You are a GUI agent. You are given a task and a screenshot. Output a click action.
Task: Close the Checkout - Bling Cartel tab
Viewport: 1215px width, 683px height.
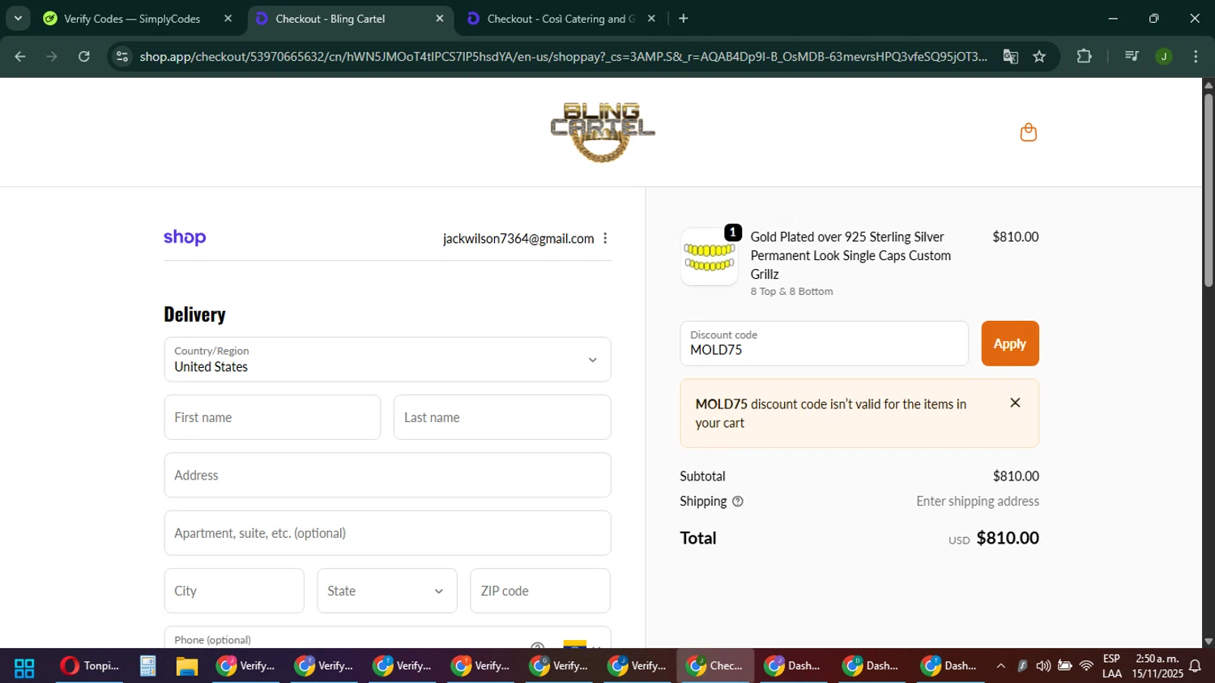pos(440,19)
